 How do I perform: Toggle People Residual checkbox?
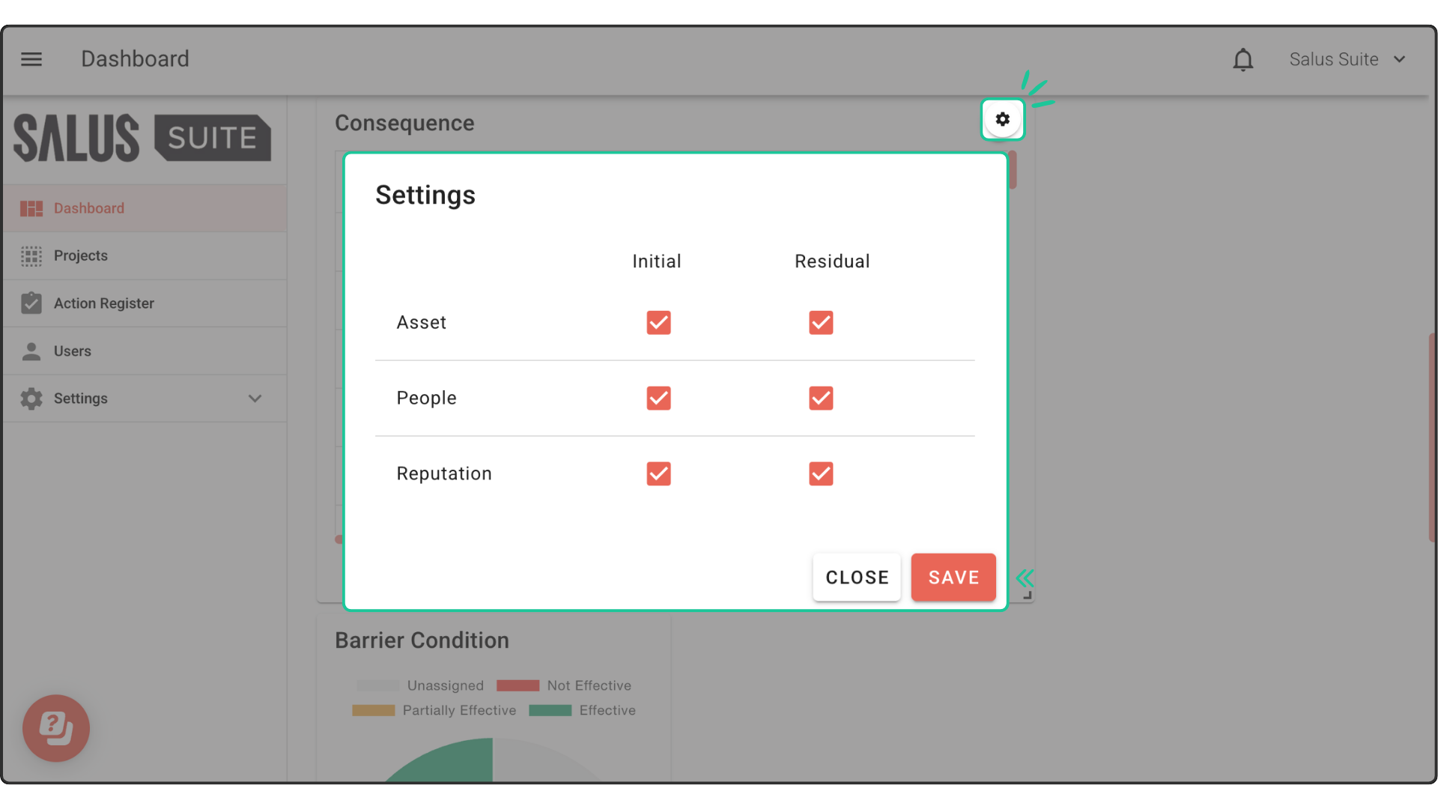pyautogui.click(x=821, y=399)
